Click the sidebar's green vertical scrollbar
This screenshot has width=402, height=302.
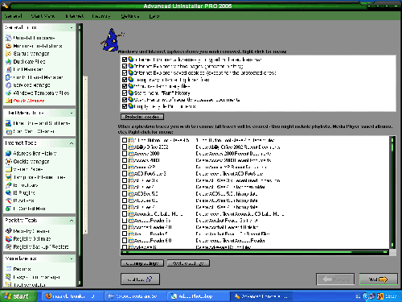click(x=80, y=155)
